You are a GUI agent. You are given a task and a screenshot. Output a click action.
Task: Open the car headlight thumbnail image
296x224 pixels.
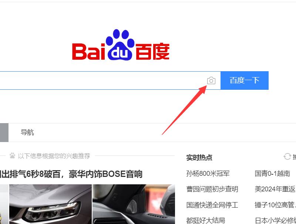click(x=50, y=204)
